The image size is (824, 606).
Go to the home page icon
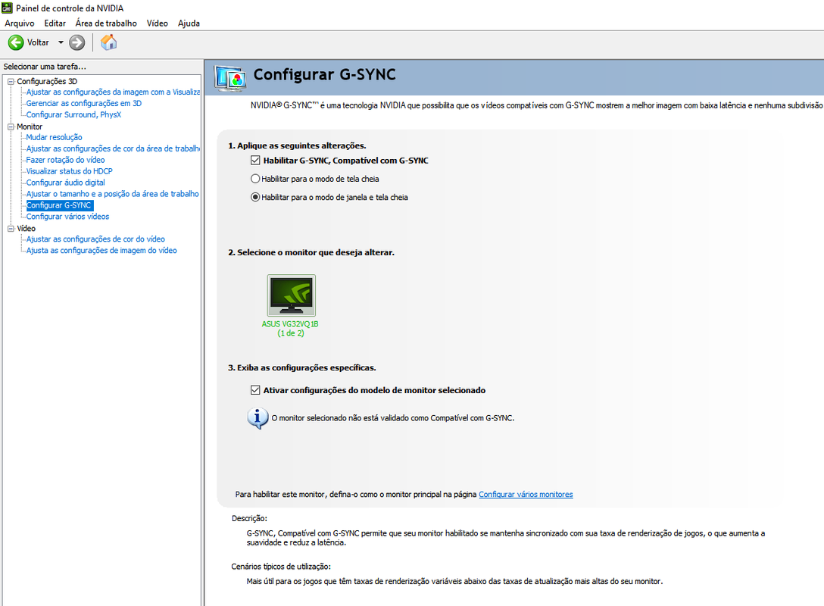click(109, 42)
